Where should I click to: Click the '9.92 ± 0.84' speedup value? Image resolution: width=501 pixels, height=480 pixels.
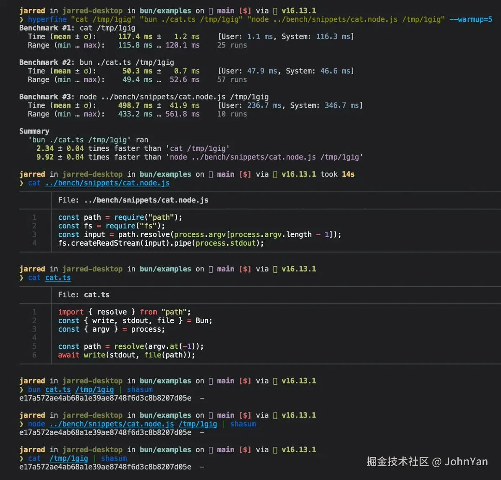(60, 157)
